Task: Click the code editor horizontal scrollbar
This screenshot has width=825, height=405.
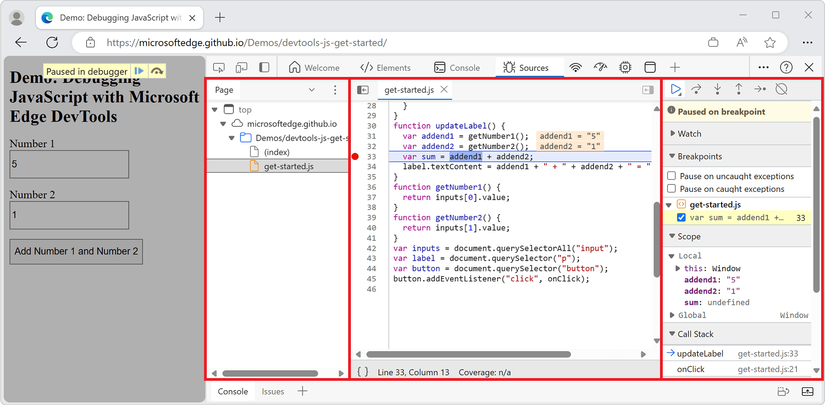Action: [468, 354]
